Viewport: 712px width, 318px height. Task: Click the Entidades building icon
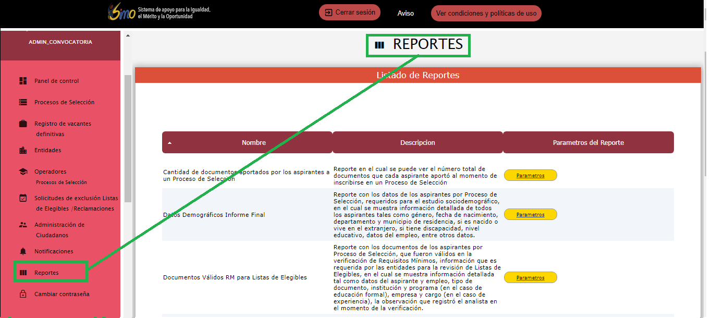(23, 150)
